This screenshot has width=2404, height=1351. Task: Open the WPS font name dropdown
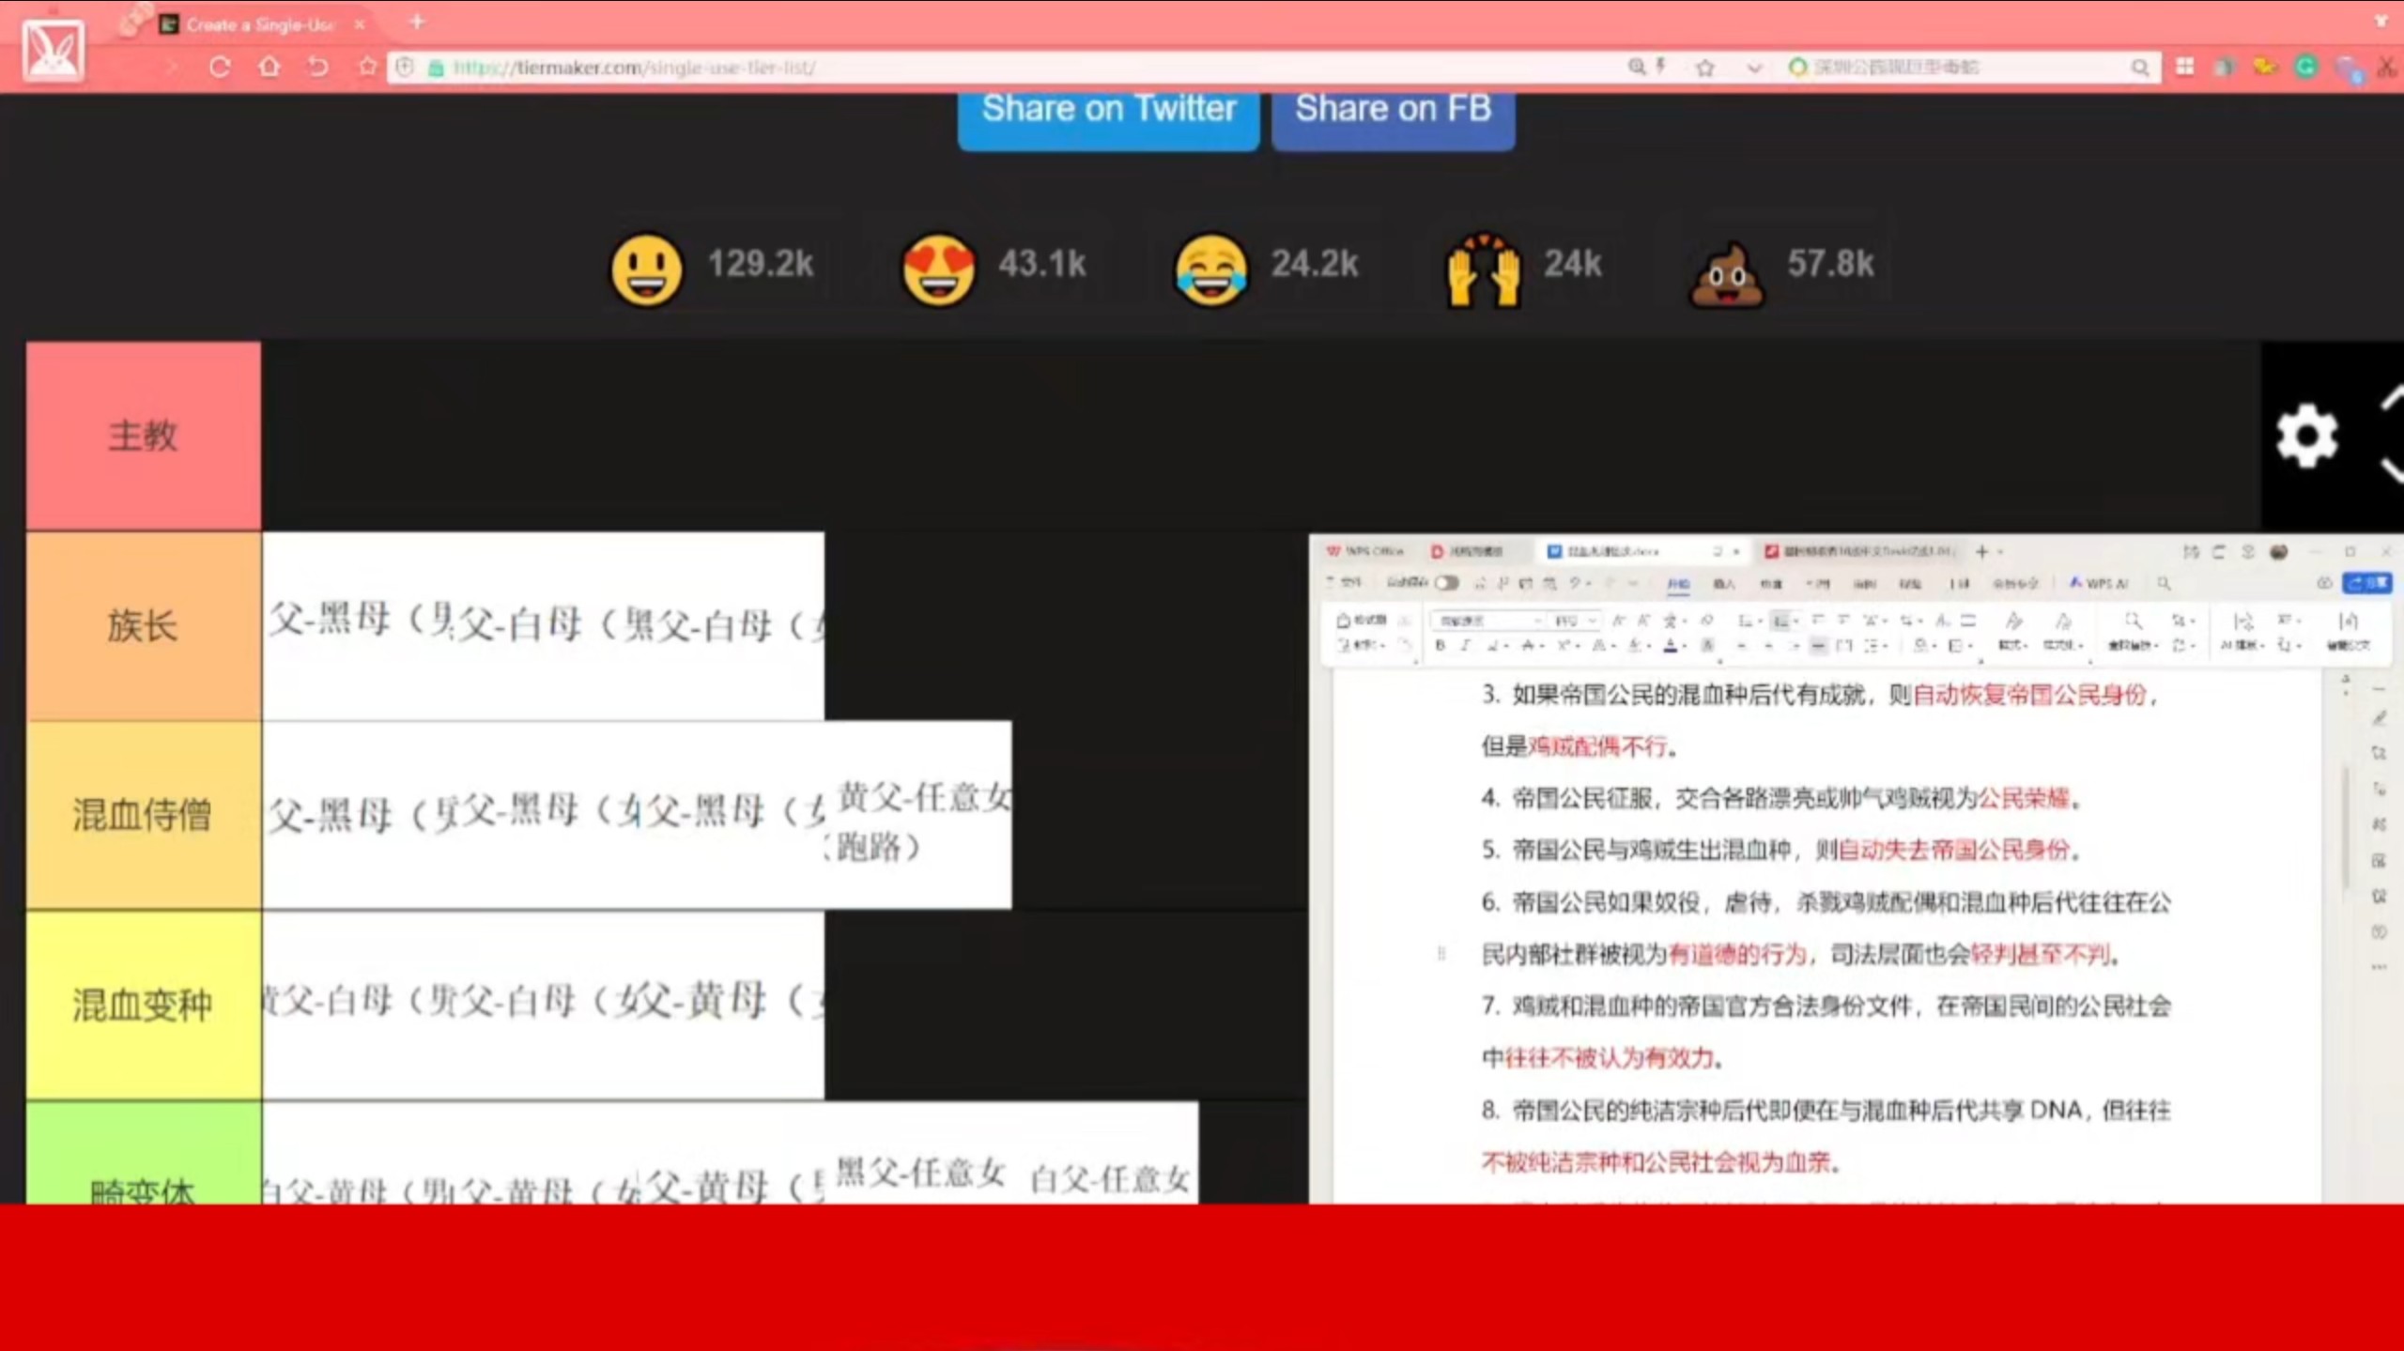(1537, 622)
